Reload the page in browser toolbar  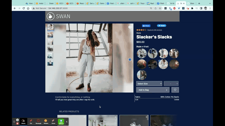tap(24, 8)
